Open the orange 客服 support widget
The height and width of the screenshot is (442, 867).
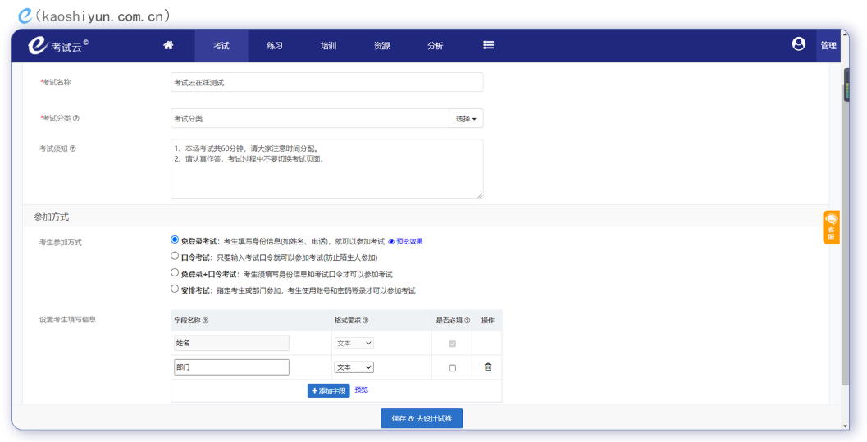coord(831,227)
